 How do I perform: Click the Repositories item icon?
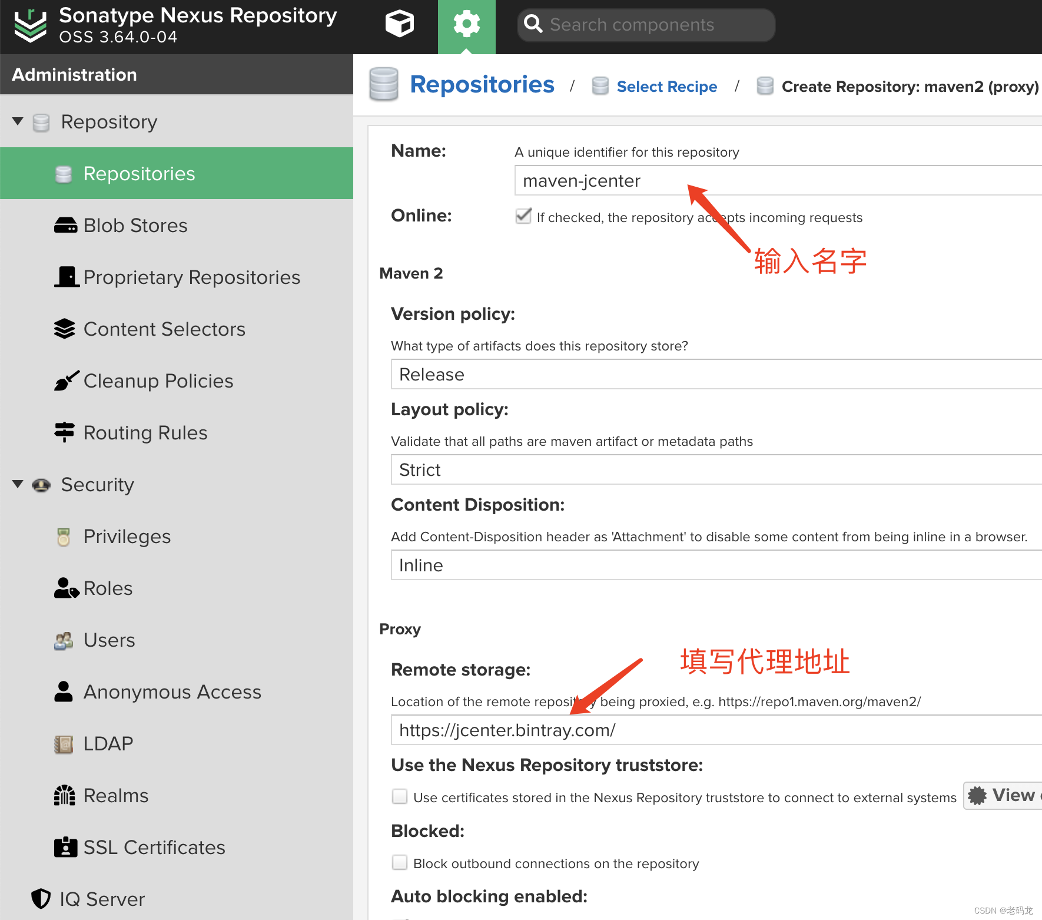(x=64, y=174)
